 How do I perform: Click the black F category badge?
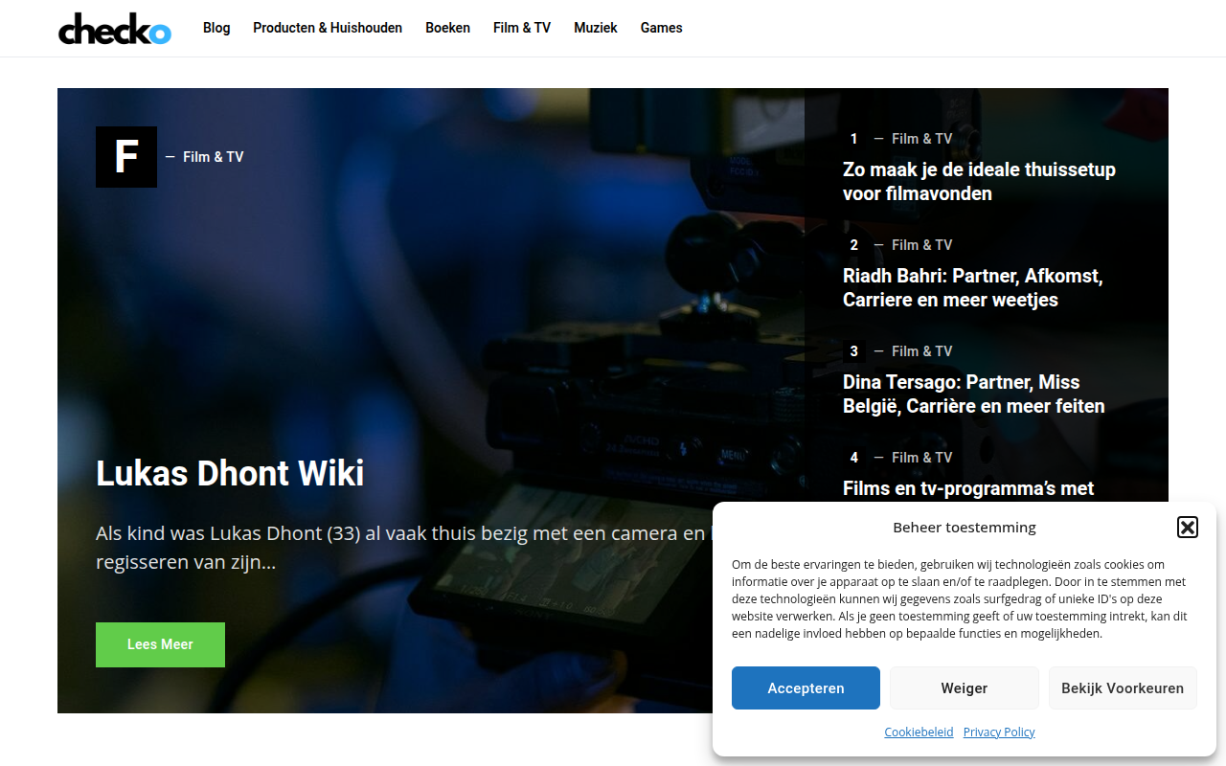(126, 157)
